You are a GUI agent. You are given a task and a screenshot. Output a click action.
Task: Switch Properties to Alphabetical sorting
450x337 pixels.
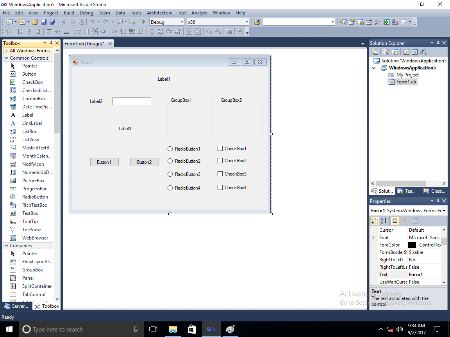tap(384, 221)
